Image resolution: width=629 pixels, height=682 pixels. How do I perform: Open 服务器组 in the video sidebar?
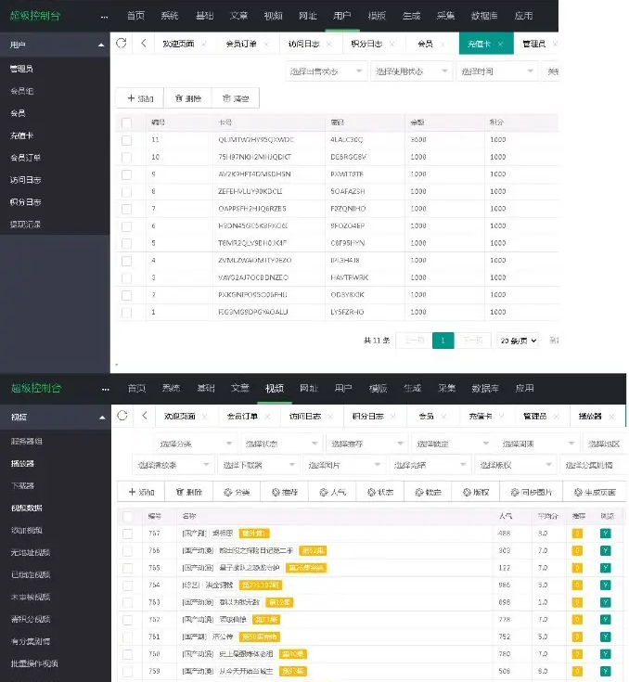(26, 441)
